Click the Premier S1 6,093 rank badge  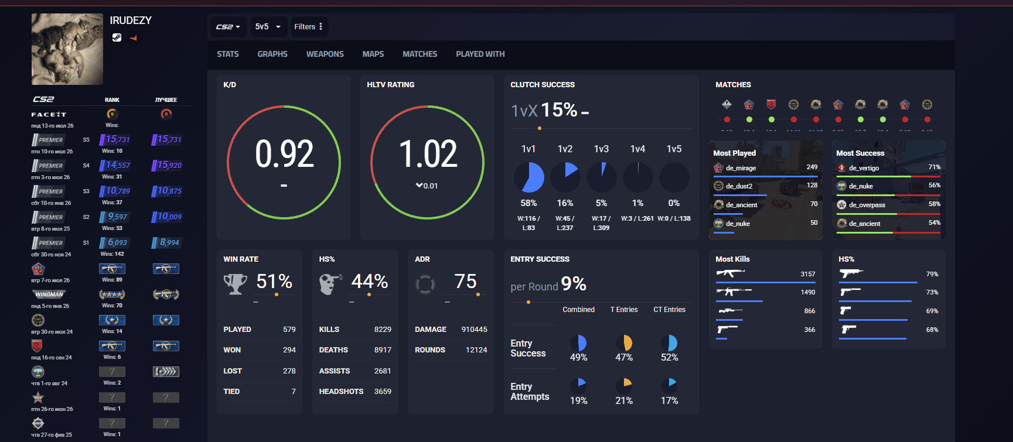[114, 242]
